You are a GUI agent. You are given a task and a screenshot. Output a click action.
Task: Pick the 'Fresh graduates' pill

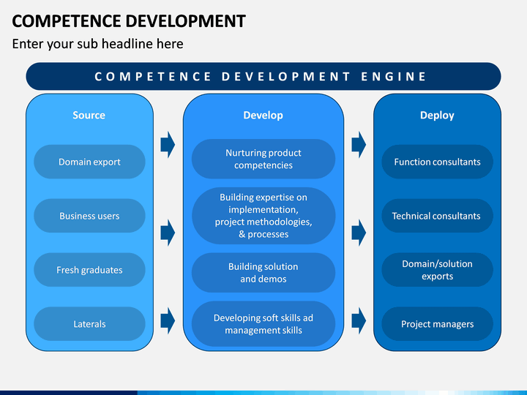89,270
